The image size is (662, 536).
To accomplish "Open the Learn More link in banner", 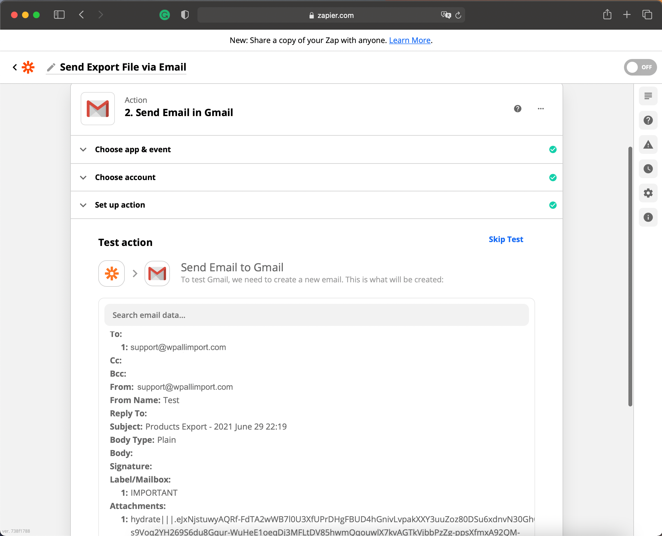I will click(409, 40).
